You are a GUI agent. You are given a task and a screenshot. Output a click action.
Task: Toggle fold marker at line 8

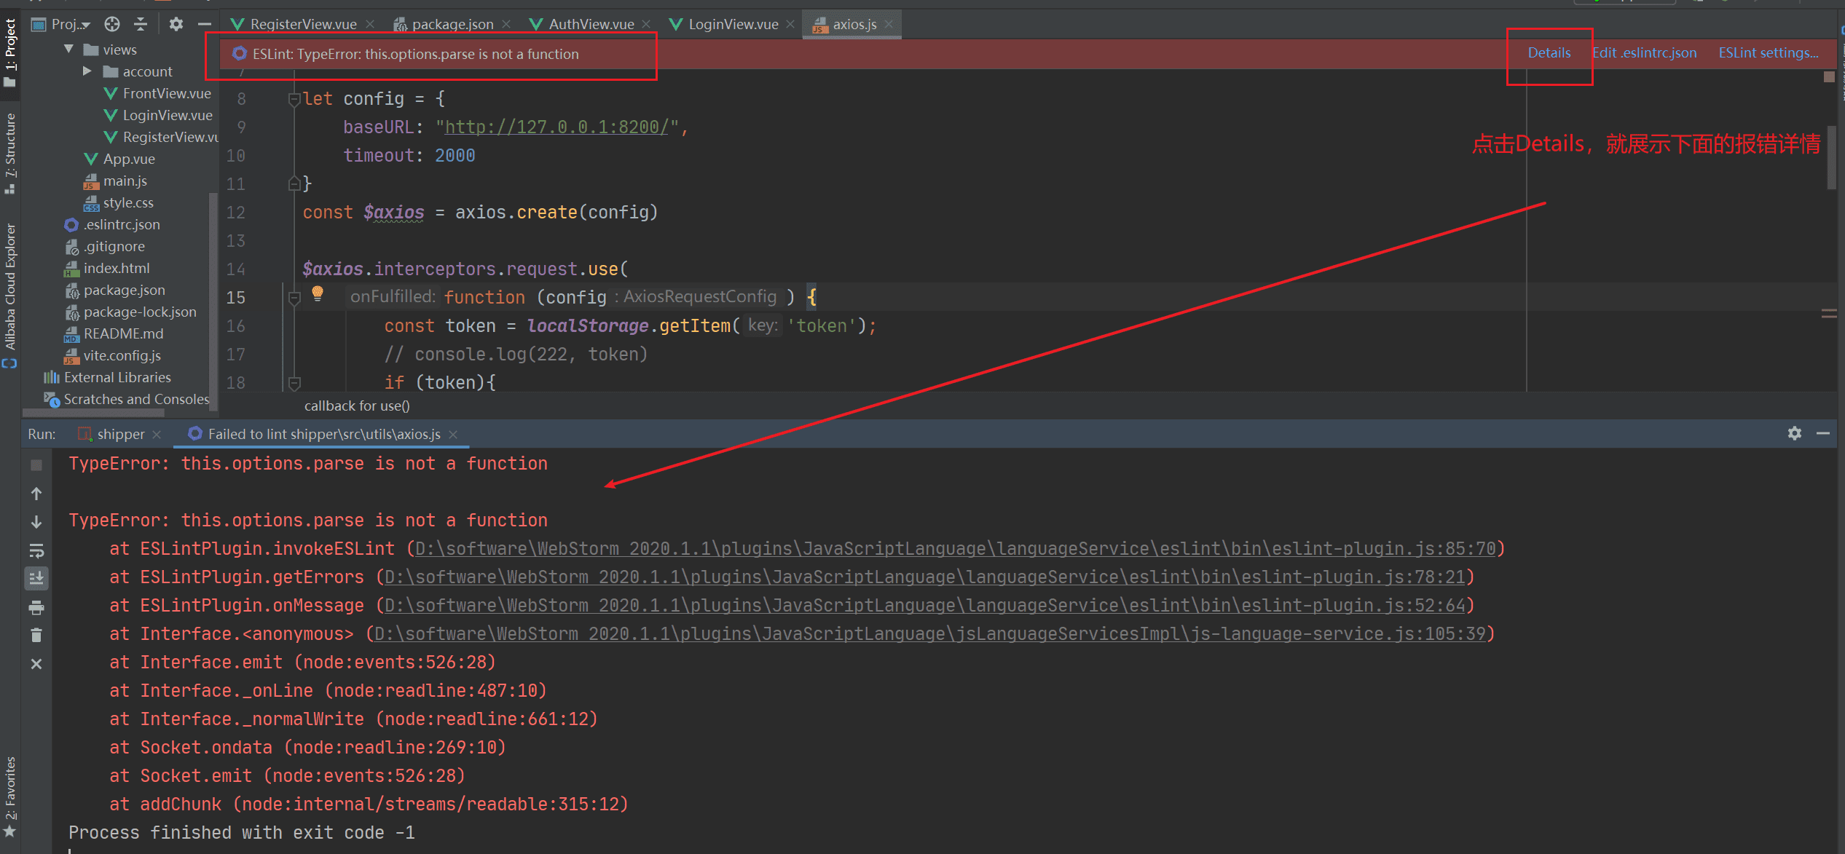tap(294, 100)
